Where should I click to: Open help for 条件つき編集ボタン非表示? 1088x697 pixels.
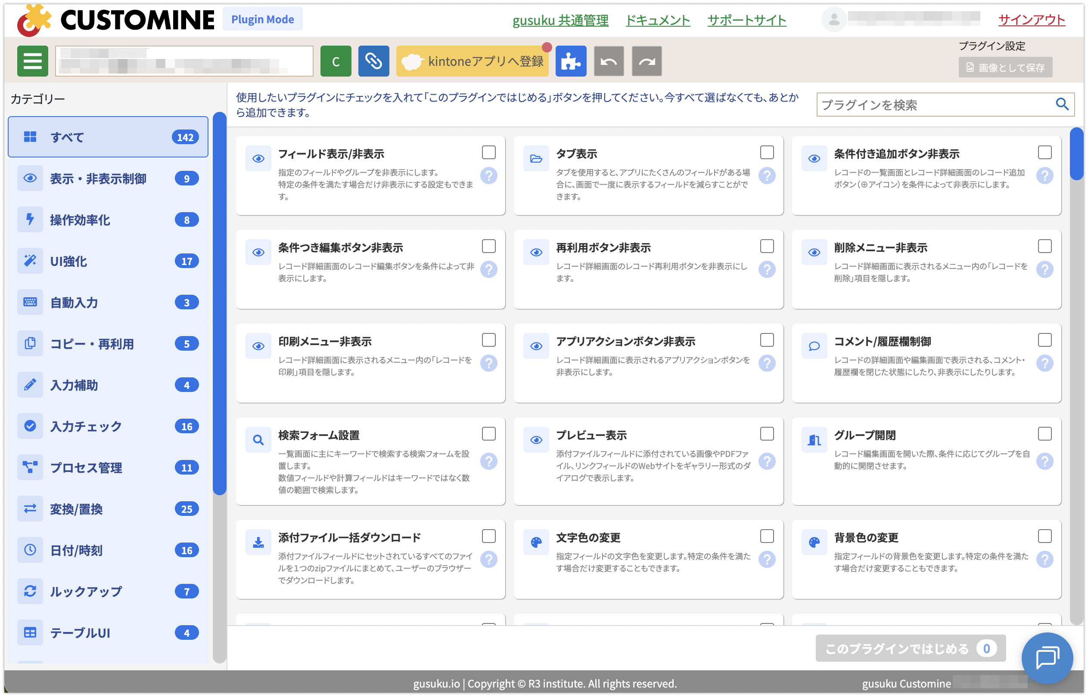click(x=489, y=269)
